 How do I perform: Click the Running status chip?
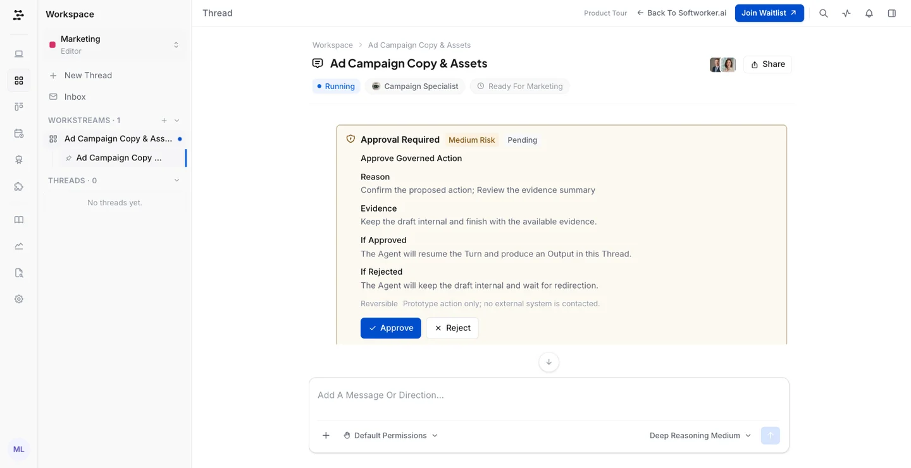(336, 87)
